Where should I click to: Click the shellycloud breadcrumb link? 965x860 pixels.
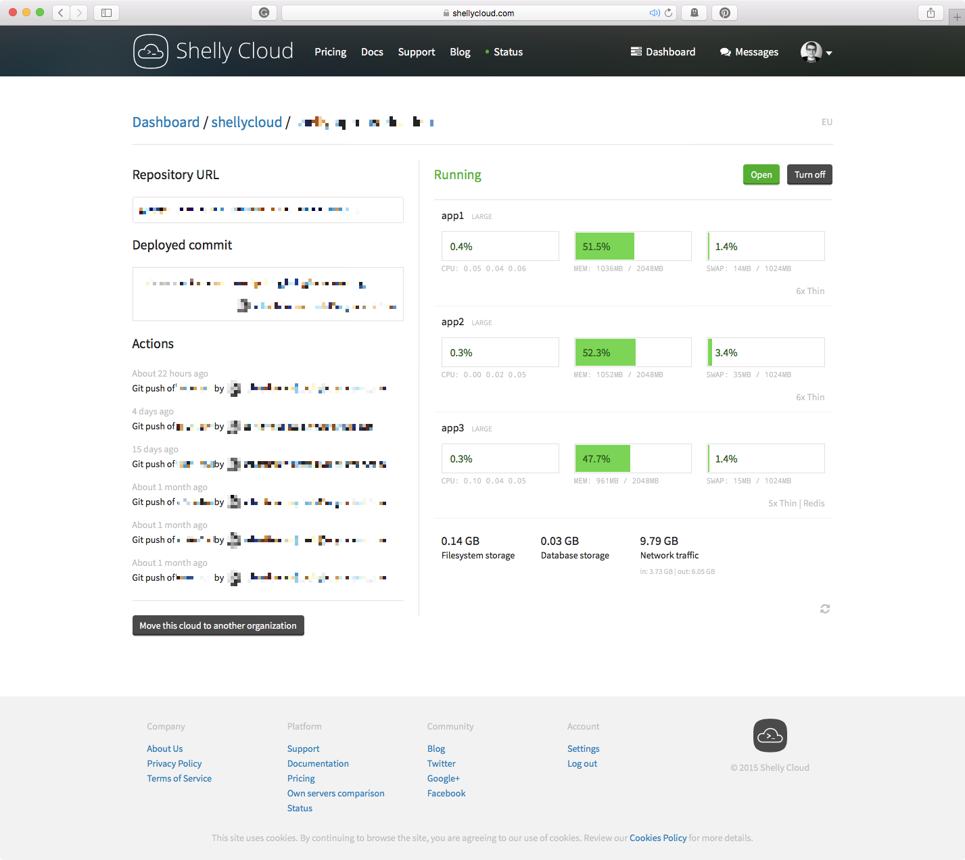pos(247,122)
